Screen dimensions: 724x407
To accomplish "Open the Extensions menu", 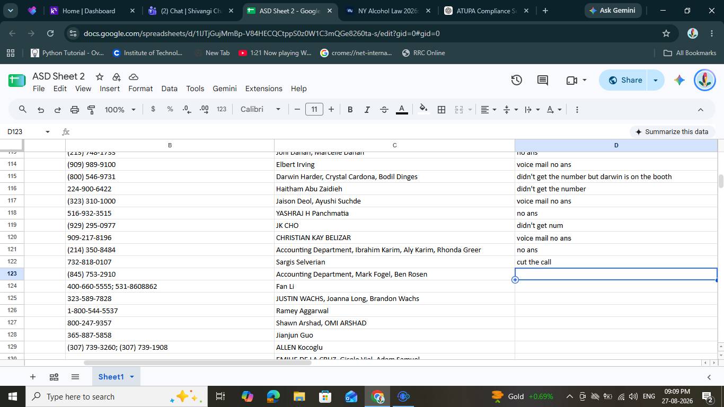I will tap(263, 89).
